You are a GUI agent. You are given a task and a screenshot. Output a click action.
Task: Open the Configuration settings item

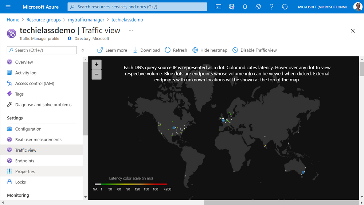(x=42, y=129)
